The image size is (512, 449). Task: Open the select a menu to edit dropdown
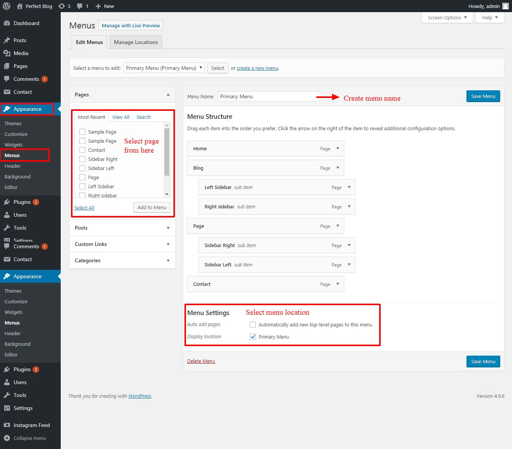164,68
